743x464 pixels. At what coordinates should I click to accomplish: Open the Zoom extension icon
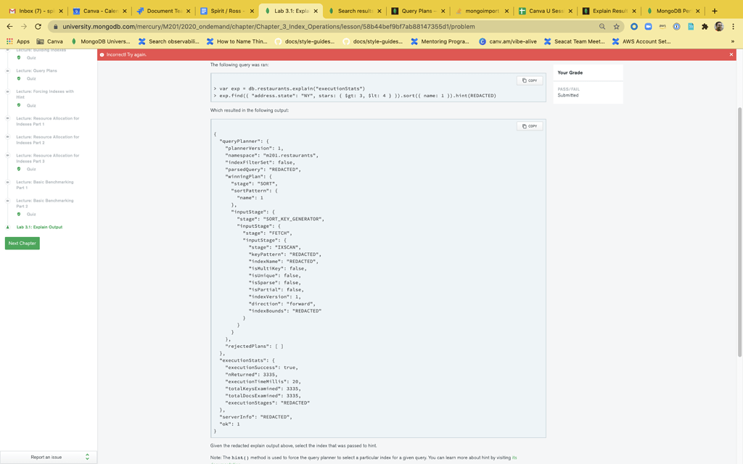[x=648, y=27]
